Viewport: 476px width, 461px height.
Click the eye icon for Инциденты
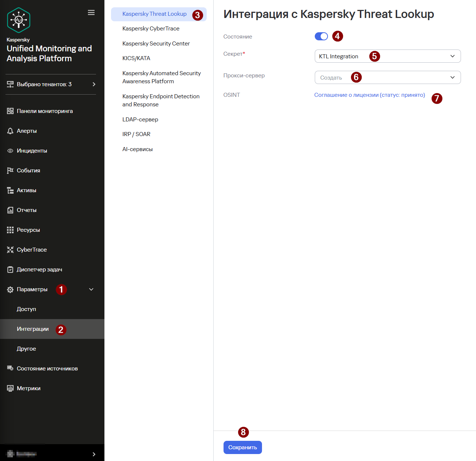[10, 151]
